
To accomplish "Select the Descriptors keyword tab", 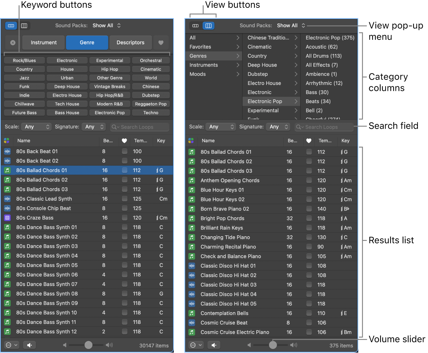I will tap(130, 42).
